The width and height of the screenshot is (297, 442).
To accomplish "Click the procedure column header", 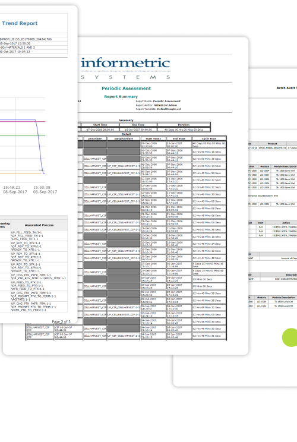I will (x=95, y=138).
